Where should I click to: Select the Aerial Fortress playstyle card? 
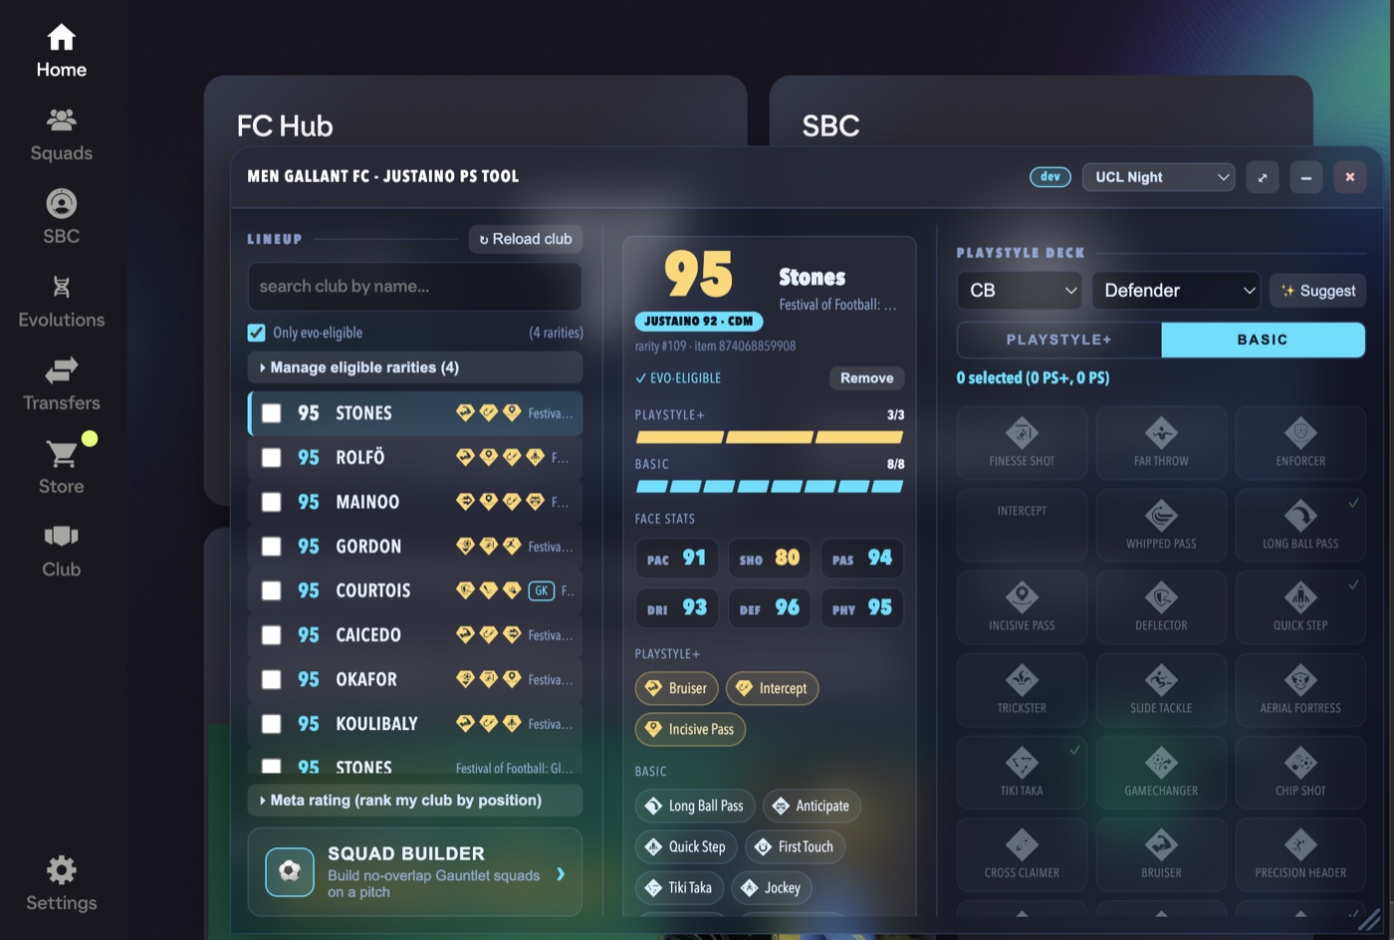click(1300, 691)
